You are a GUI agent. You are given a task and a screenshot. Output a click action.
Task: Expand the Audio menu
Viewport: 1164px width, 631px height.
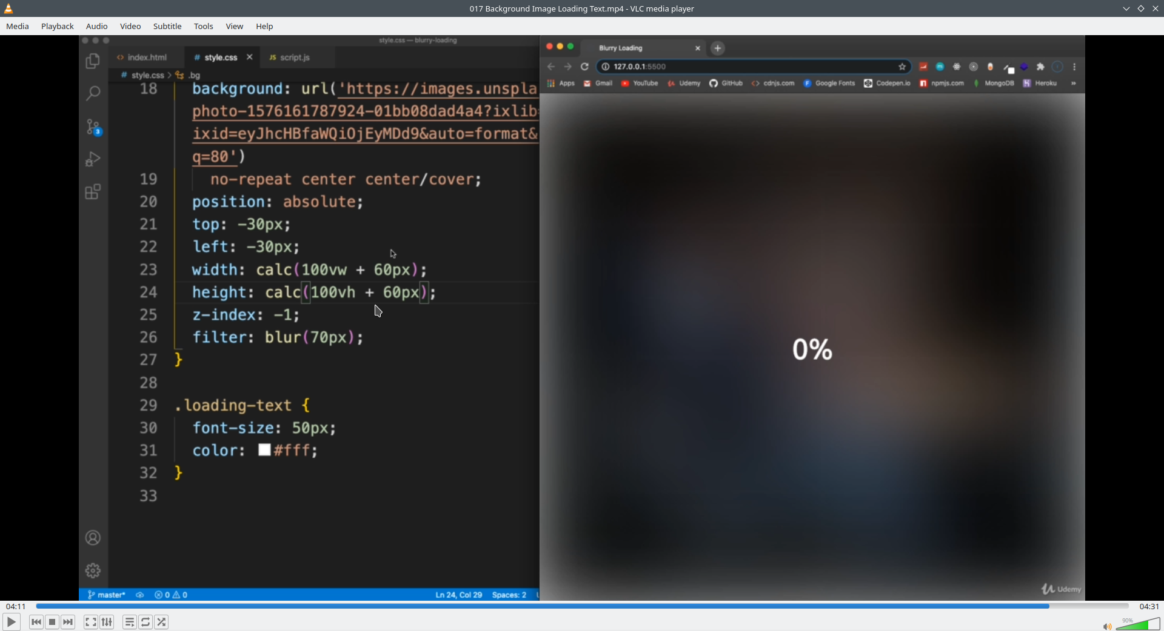click(96, 26)
